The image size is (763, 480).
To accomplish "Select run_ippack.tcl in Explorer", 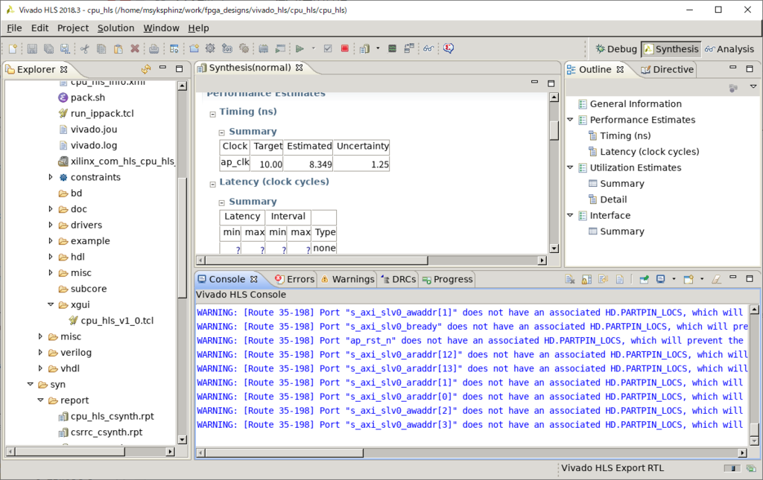I will click(101, 113).
